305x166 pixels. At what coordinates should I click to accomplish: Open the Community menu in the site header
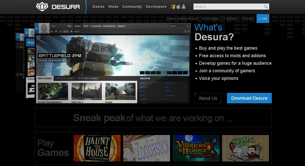click(x=132, y=7)
